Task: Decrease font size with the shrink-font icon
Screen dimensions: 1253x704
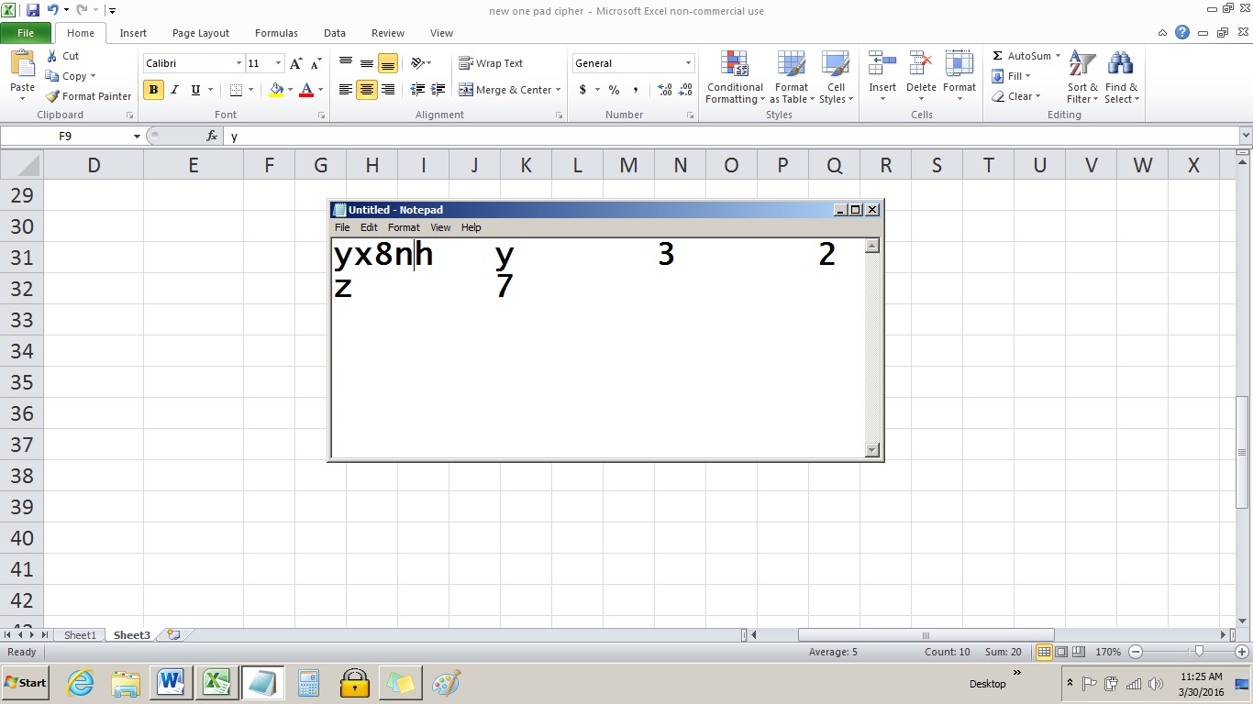Action: [316, 63]
